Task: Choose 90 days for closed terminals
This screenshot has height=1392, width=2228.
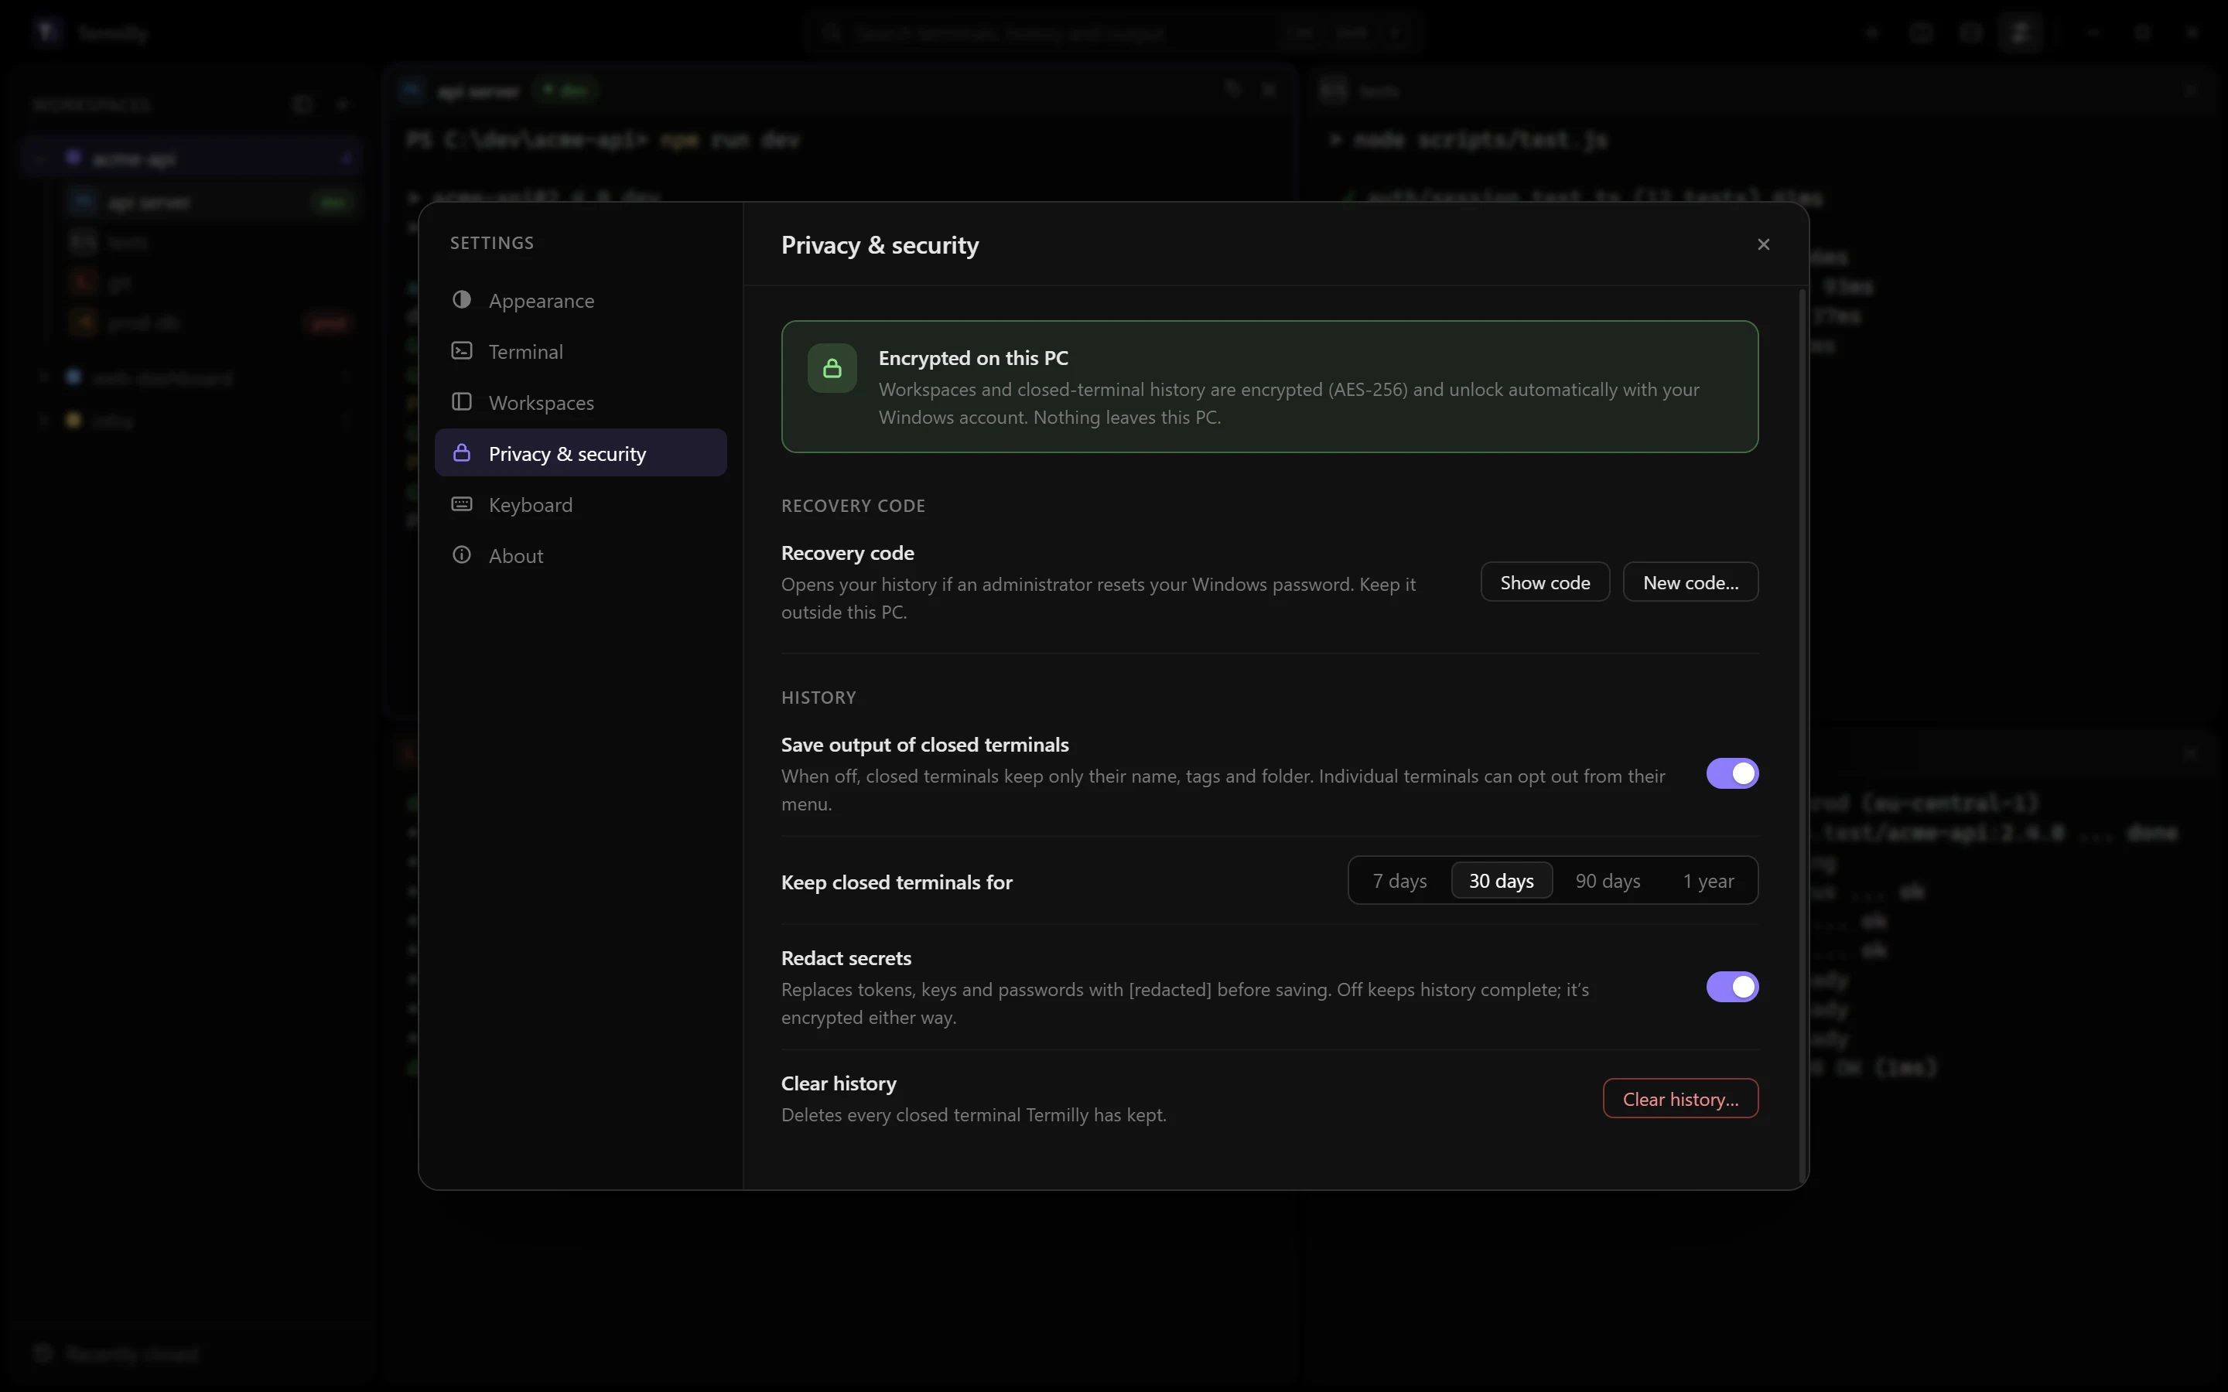Action: click(x=1608, y=880)
